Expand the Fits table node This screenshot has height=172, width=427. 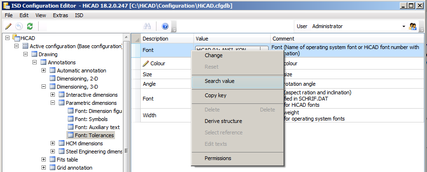coord(43,160)
